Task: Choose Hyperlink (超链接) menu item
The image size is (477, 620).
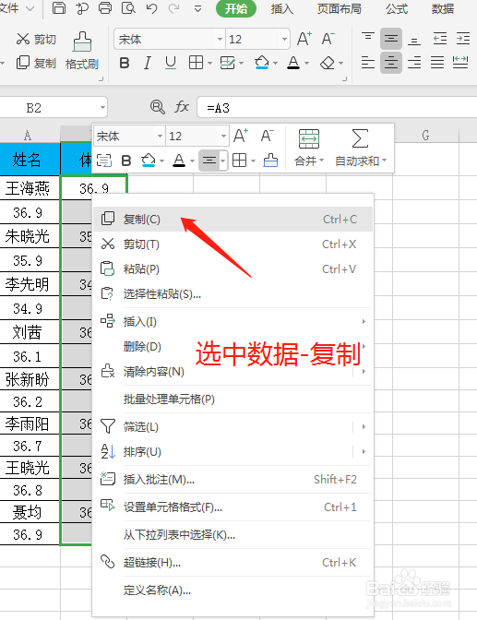Action: coord(233,562)
